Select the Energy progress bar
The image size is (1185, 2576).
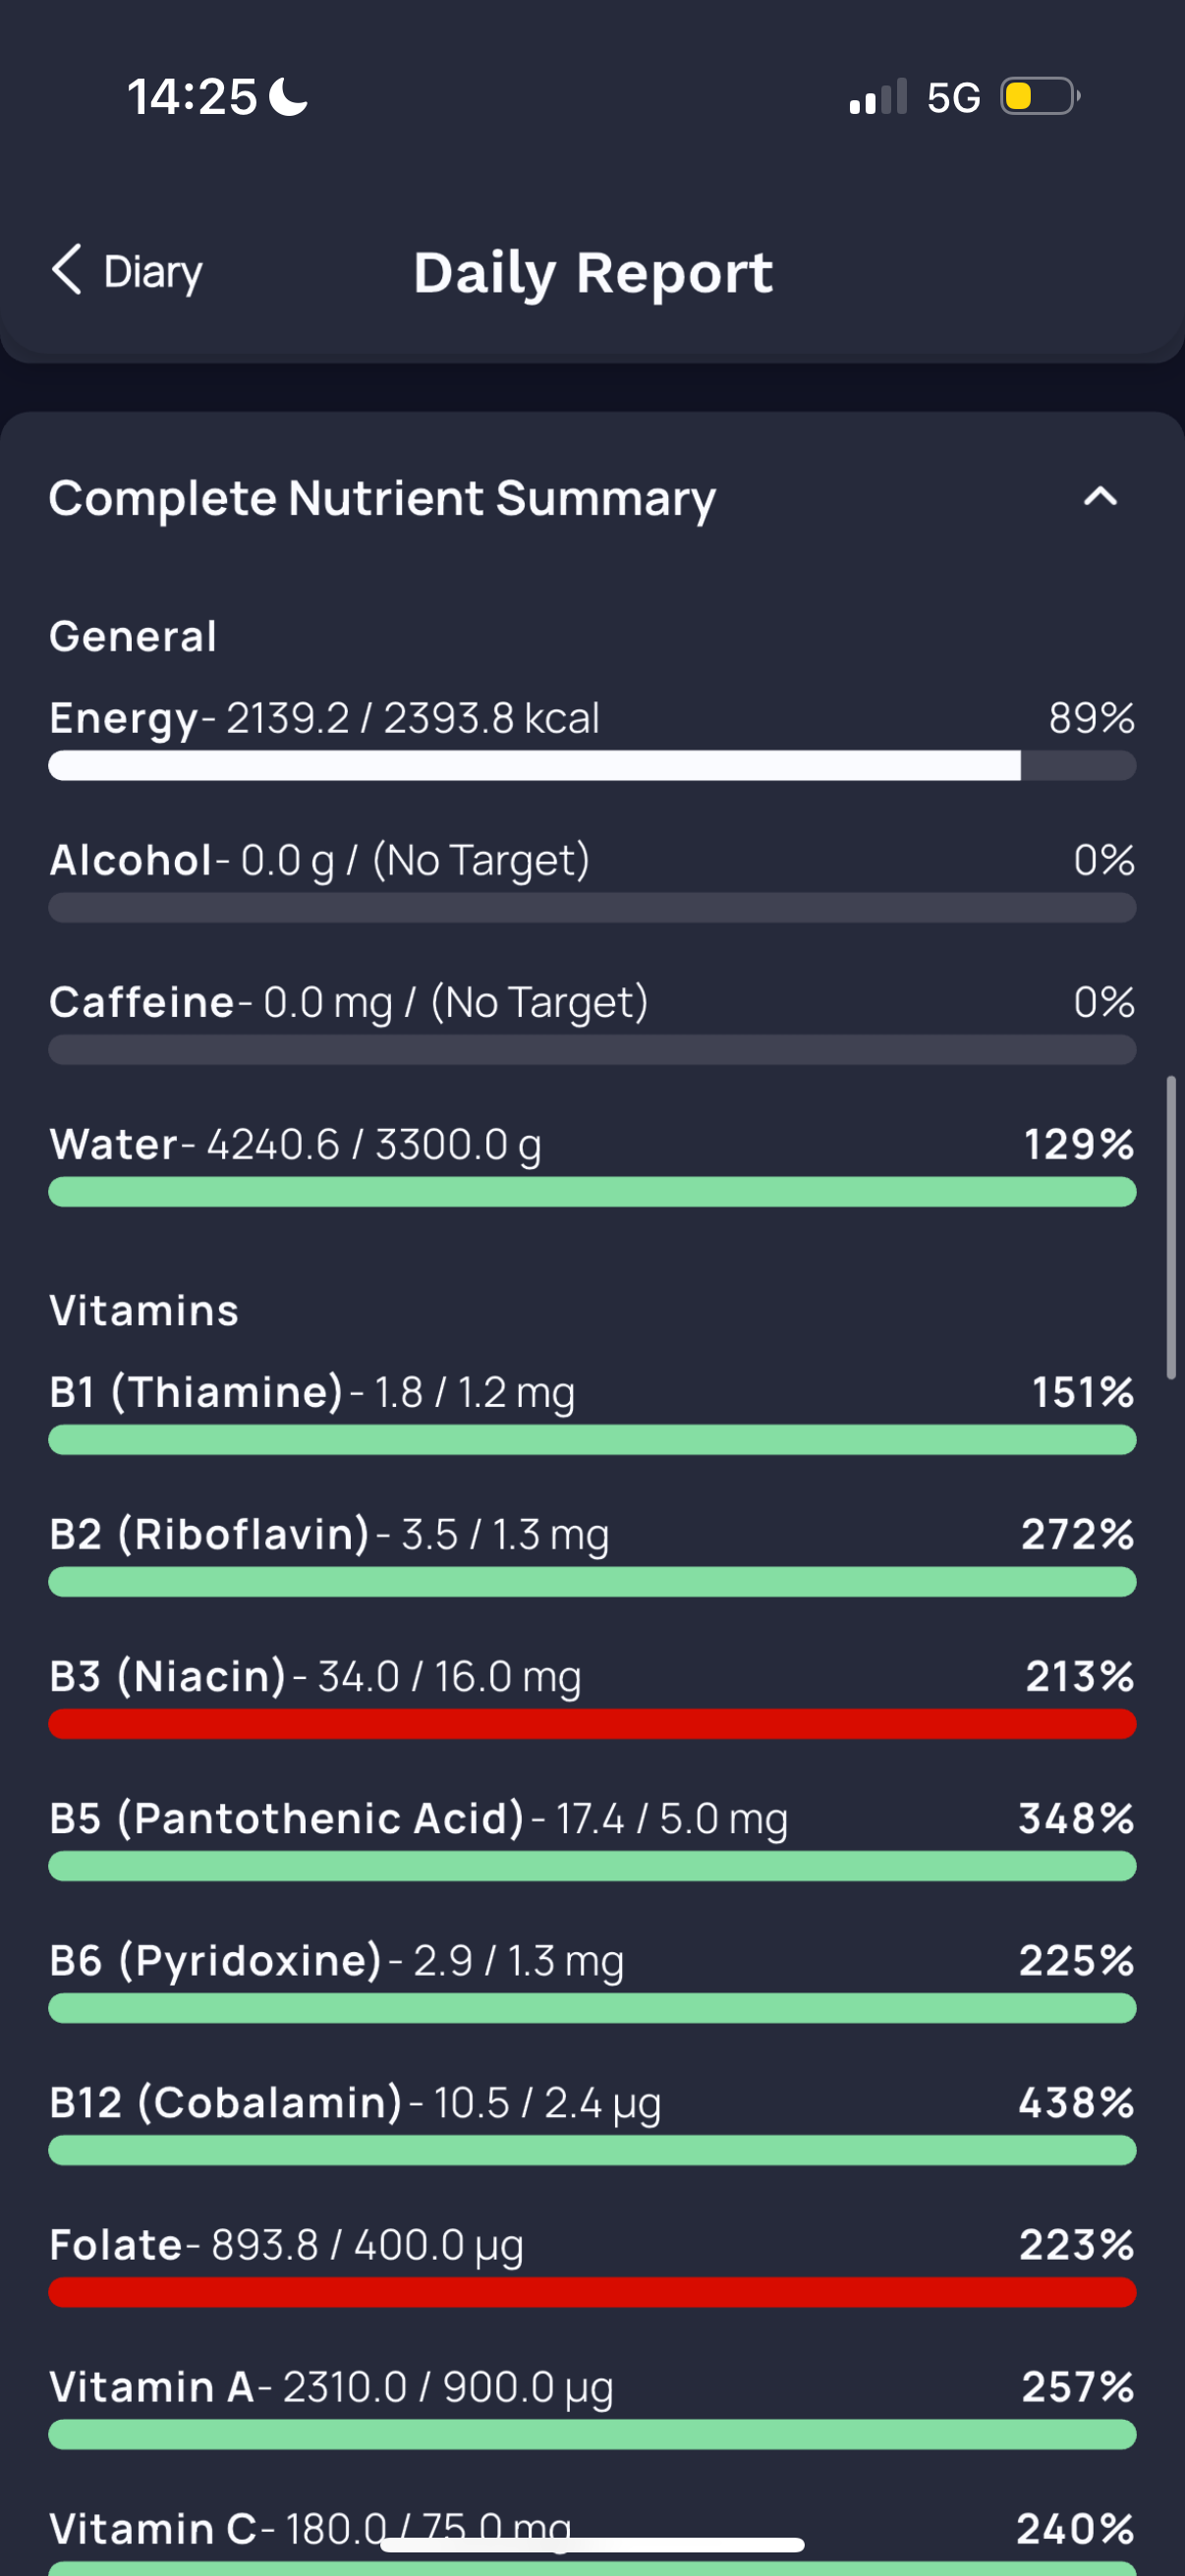click(x=592, y=766)
